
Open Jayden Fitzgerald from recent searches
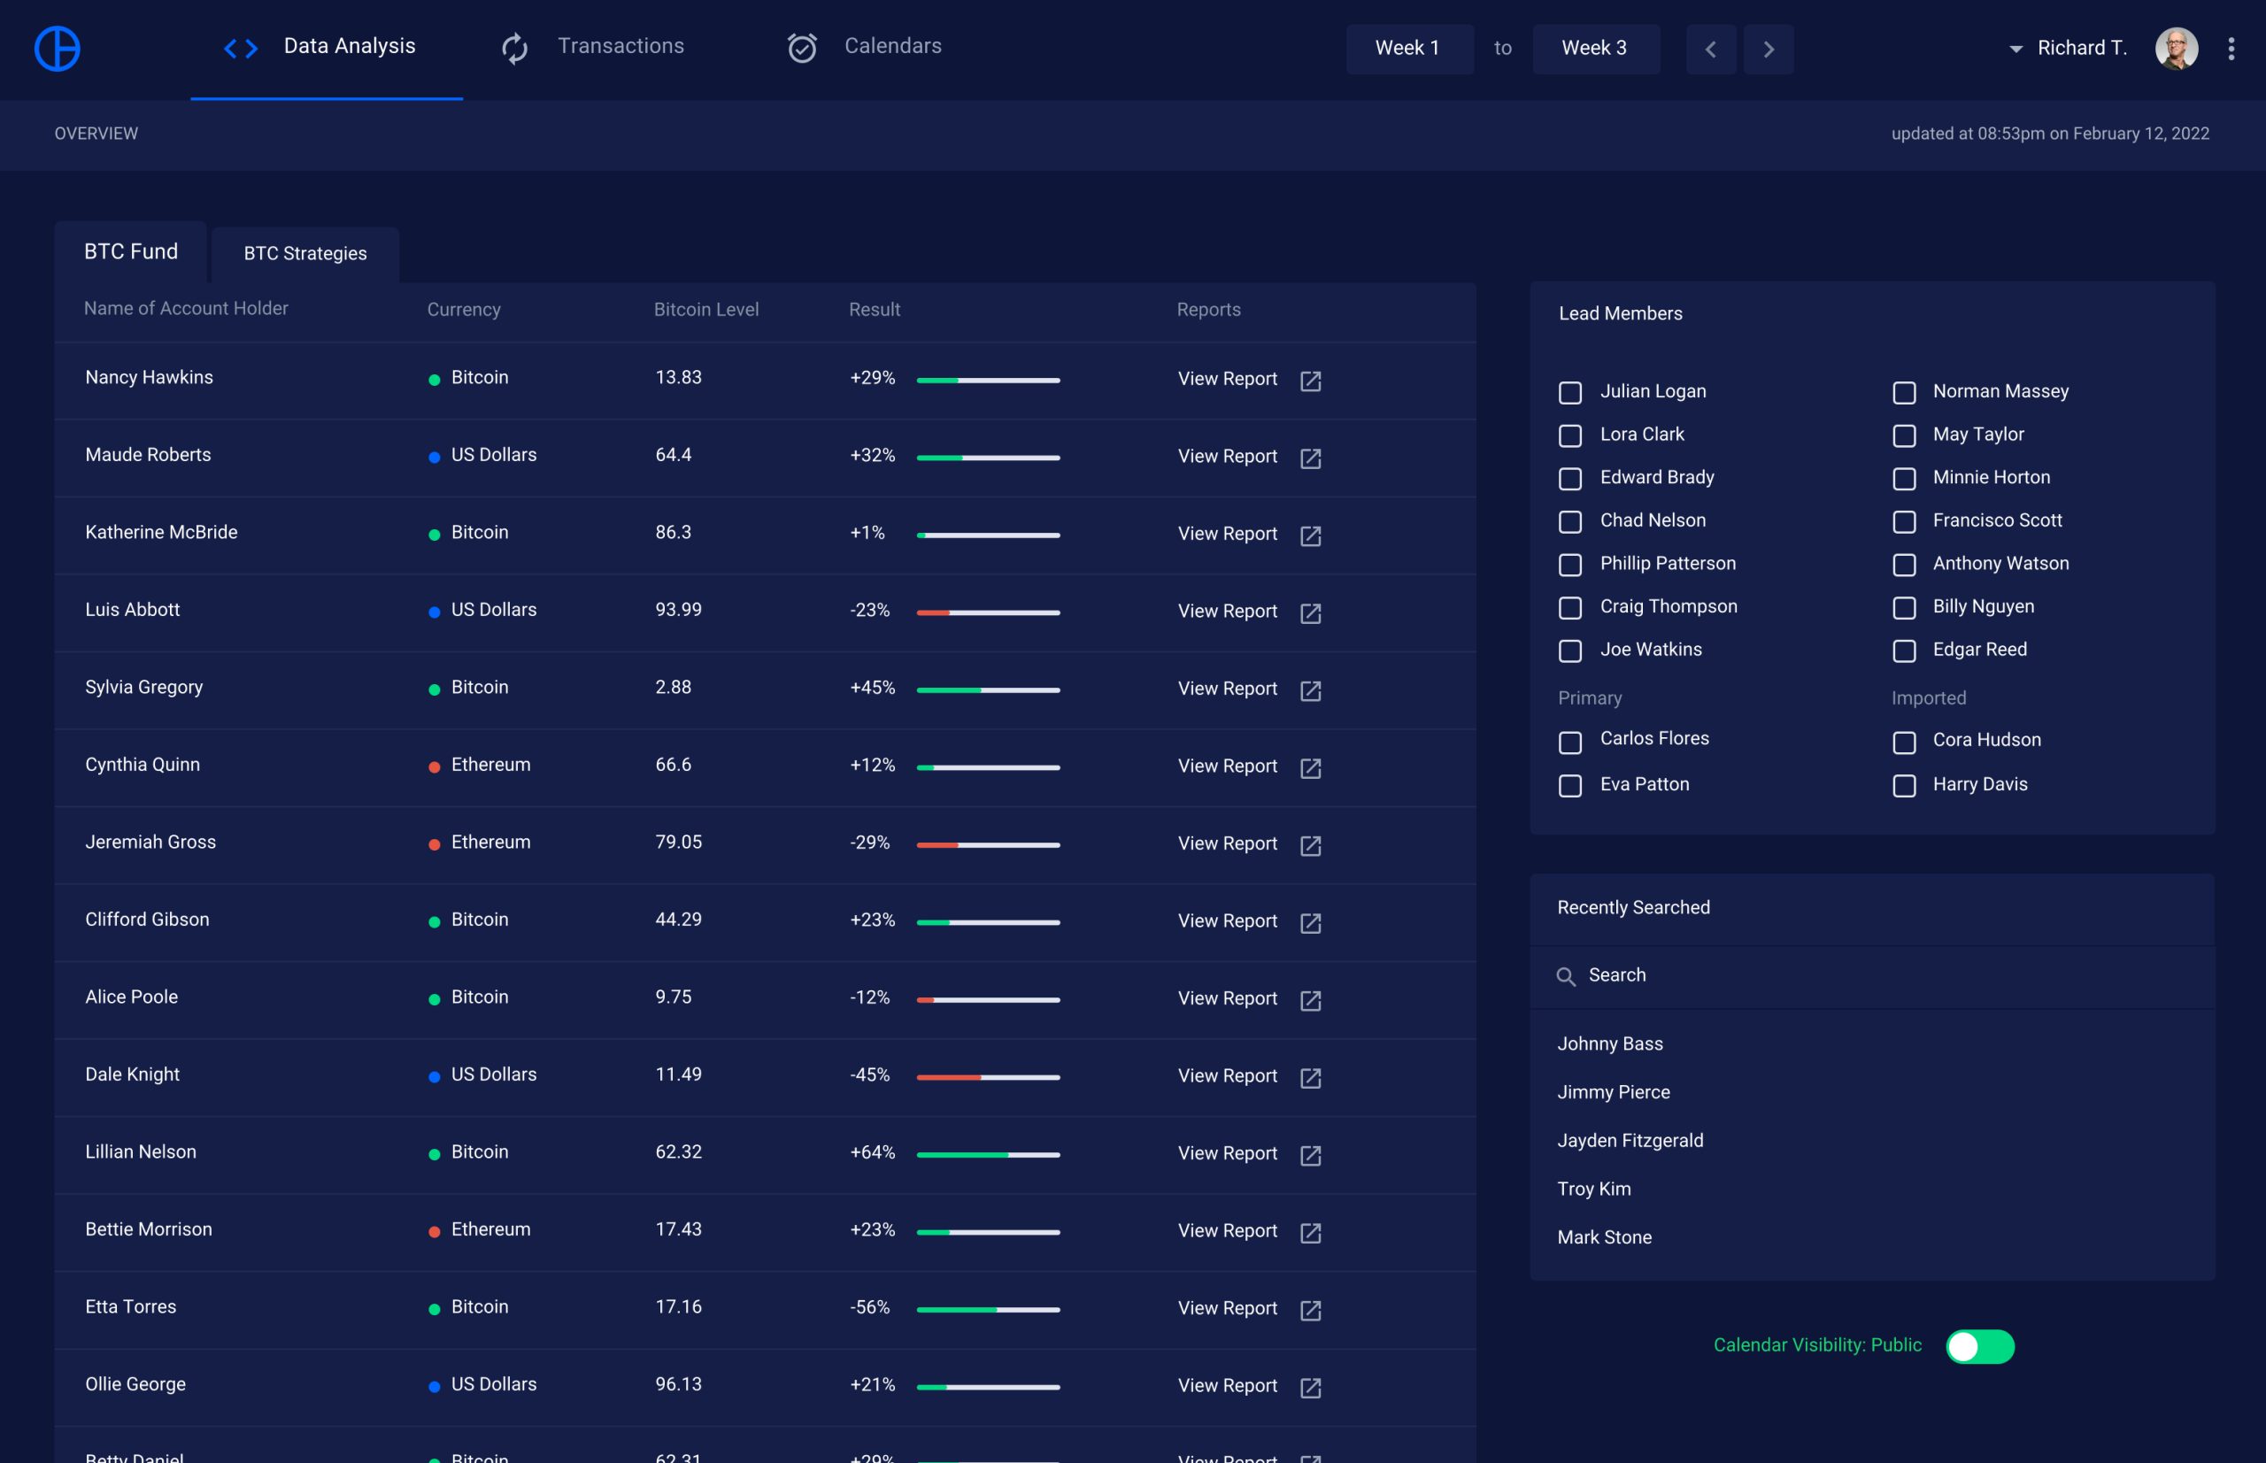pos(1630,1141)
